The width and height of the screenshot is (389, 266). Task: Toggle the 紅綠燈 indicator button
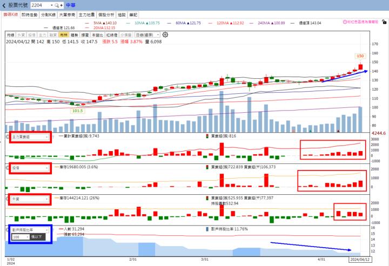(112, 35)
